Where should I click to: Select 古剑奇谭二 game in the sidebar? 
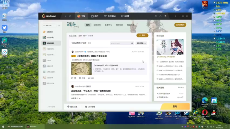51,54
